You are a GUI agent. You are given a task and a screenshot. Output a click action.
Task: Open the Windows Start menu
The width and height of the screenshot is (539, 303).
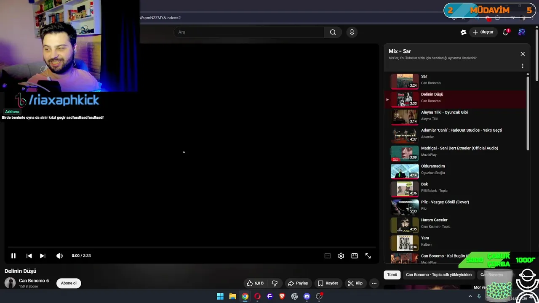coord(220,296)
